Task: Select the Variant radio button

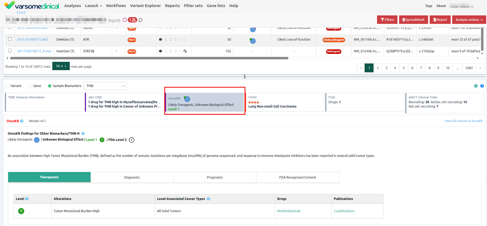Action: click(x=8, y=86)
